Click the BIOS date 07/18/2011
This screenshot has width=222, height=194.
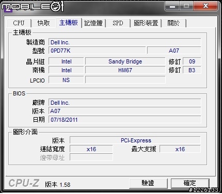[x=125, y=120]
